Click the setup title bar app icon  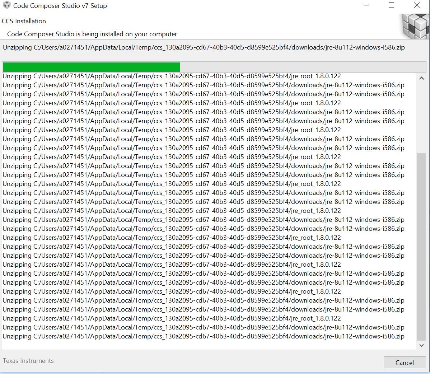pyautogui.click(x=6, y=5)
